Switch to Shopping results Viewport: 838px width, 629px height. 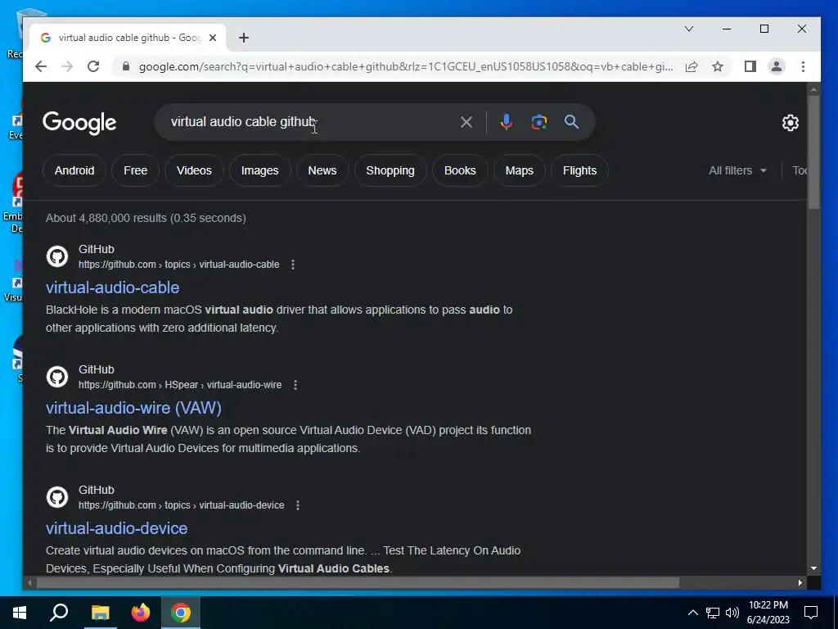click(x=390, y=170)
